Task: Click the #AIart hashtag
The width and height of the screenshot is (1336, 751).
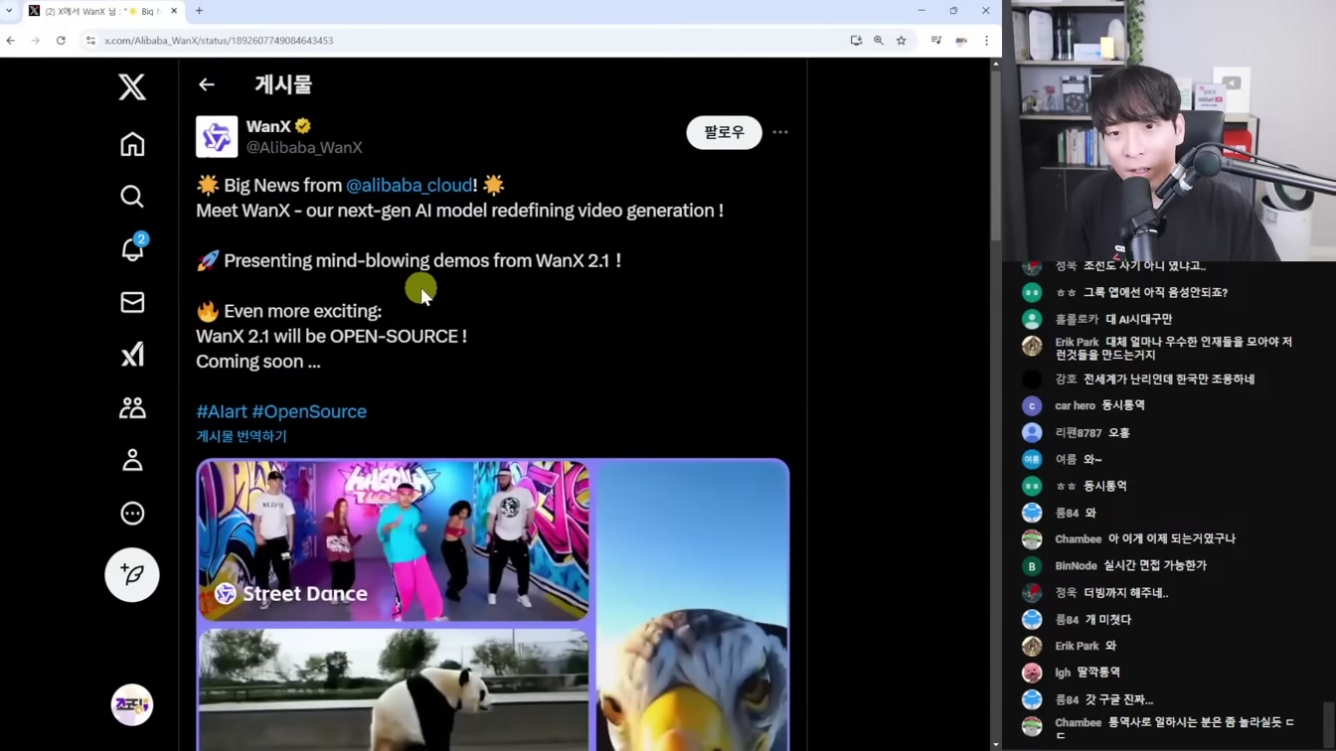Action: click(x=222, y=411)
